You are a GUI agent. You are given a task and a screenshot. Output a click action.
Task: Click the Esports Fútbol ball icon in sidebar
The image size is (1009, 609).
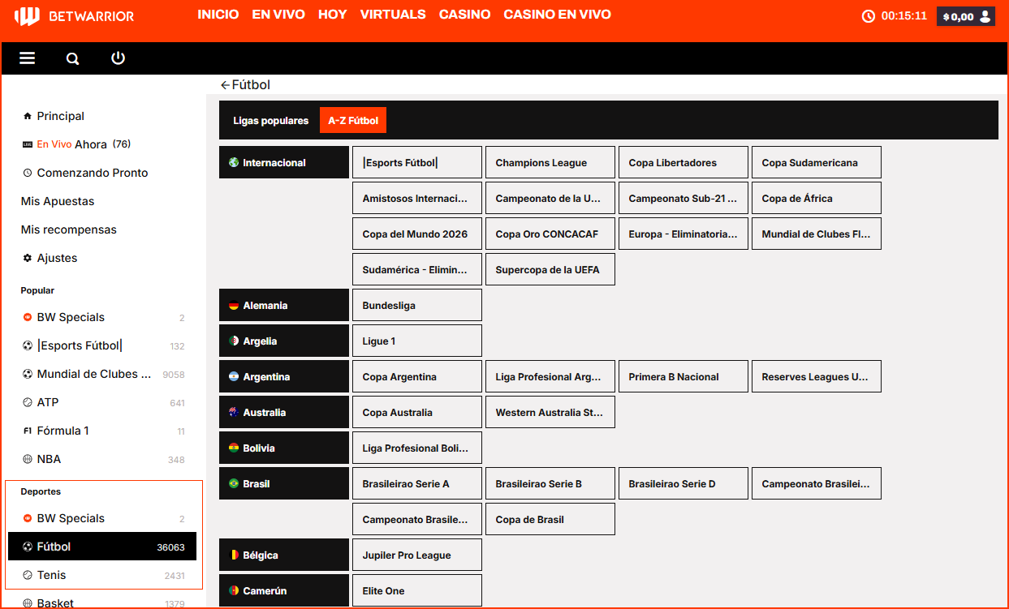28,345
